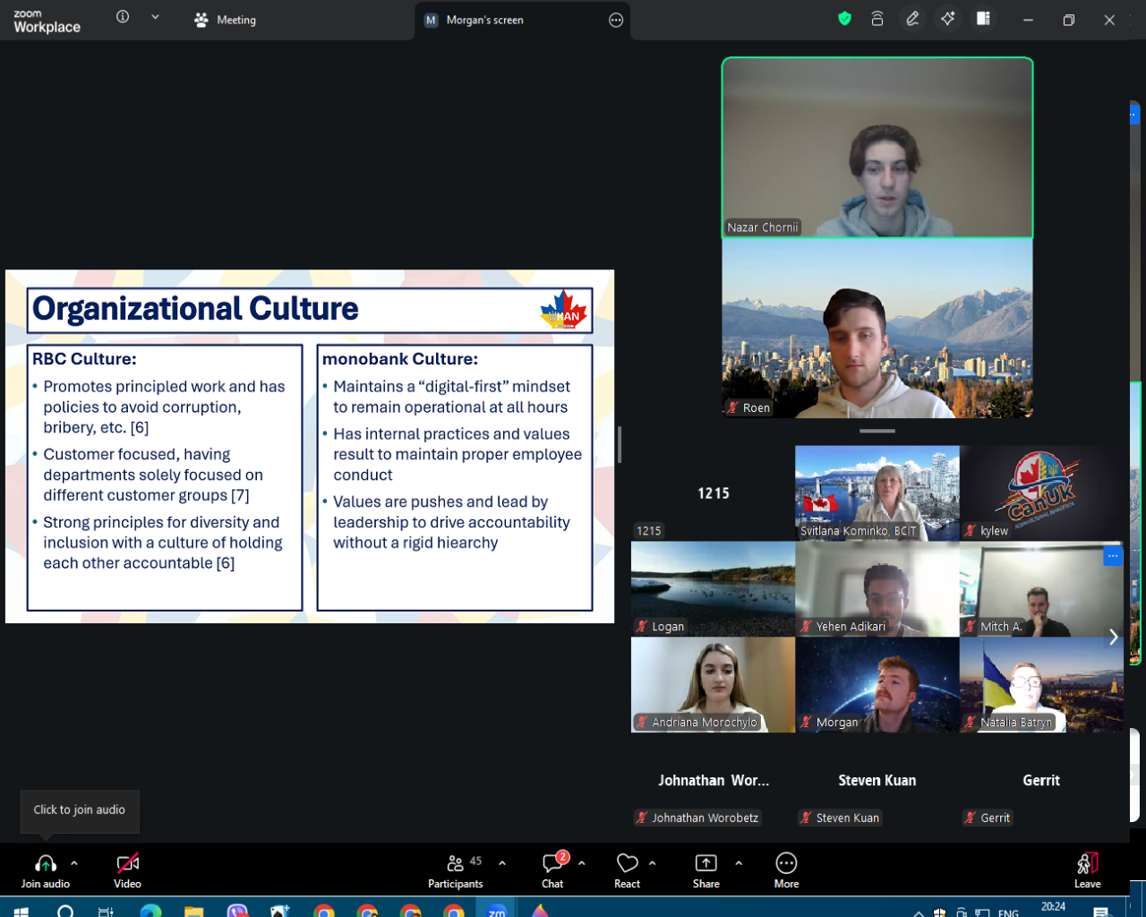Expand audio options arrow next to Join audio
The image size is (1146, 917).
point(74,863)
